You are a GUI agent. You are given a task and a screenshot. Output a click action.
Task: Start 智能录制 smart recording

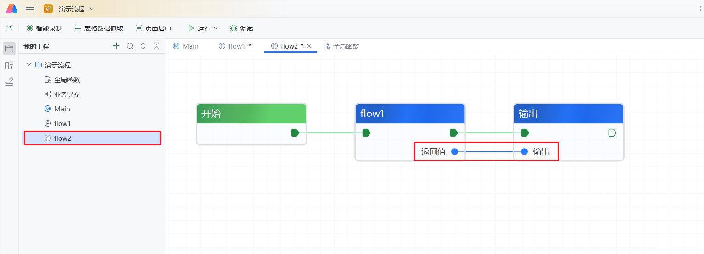[x=44, y=28]
